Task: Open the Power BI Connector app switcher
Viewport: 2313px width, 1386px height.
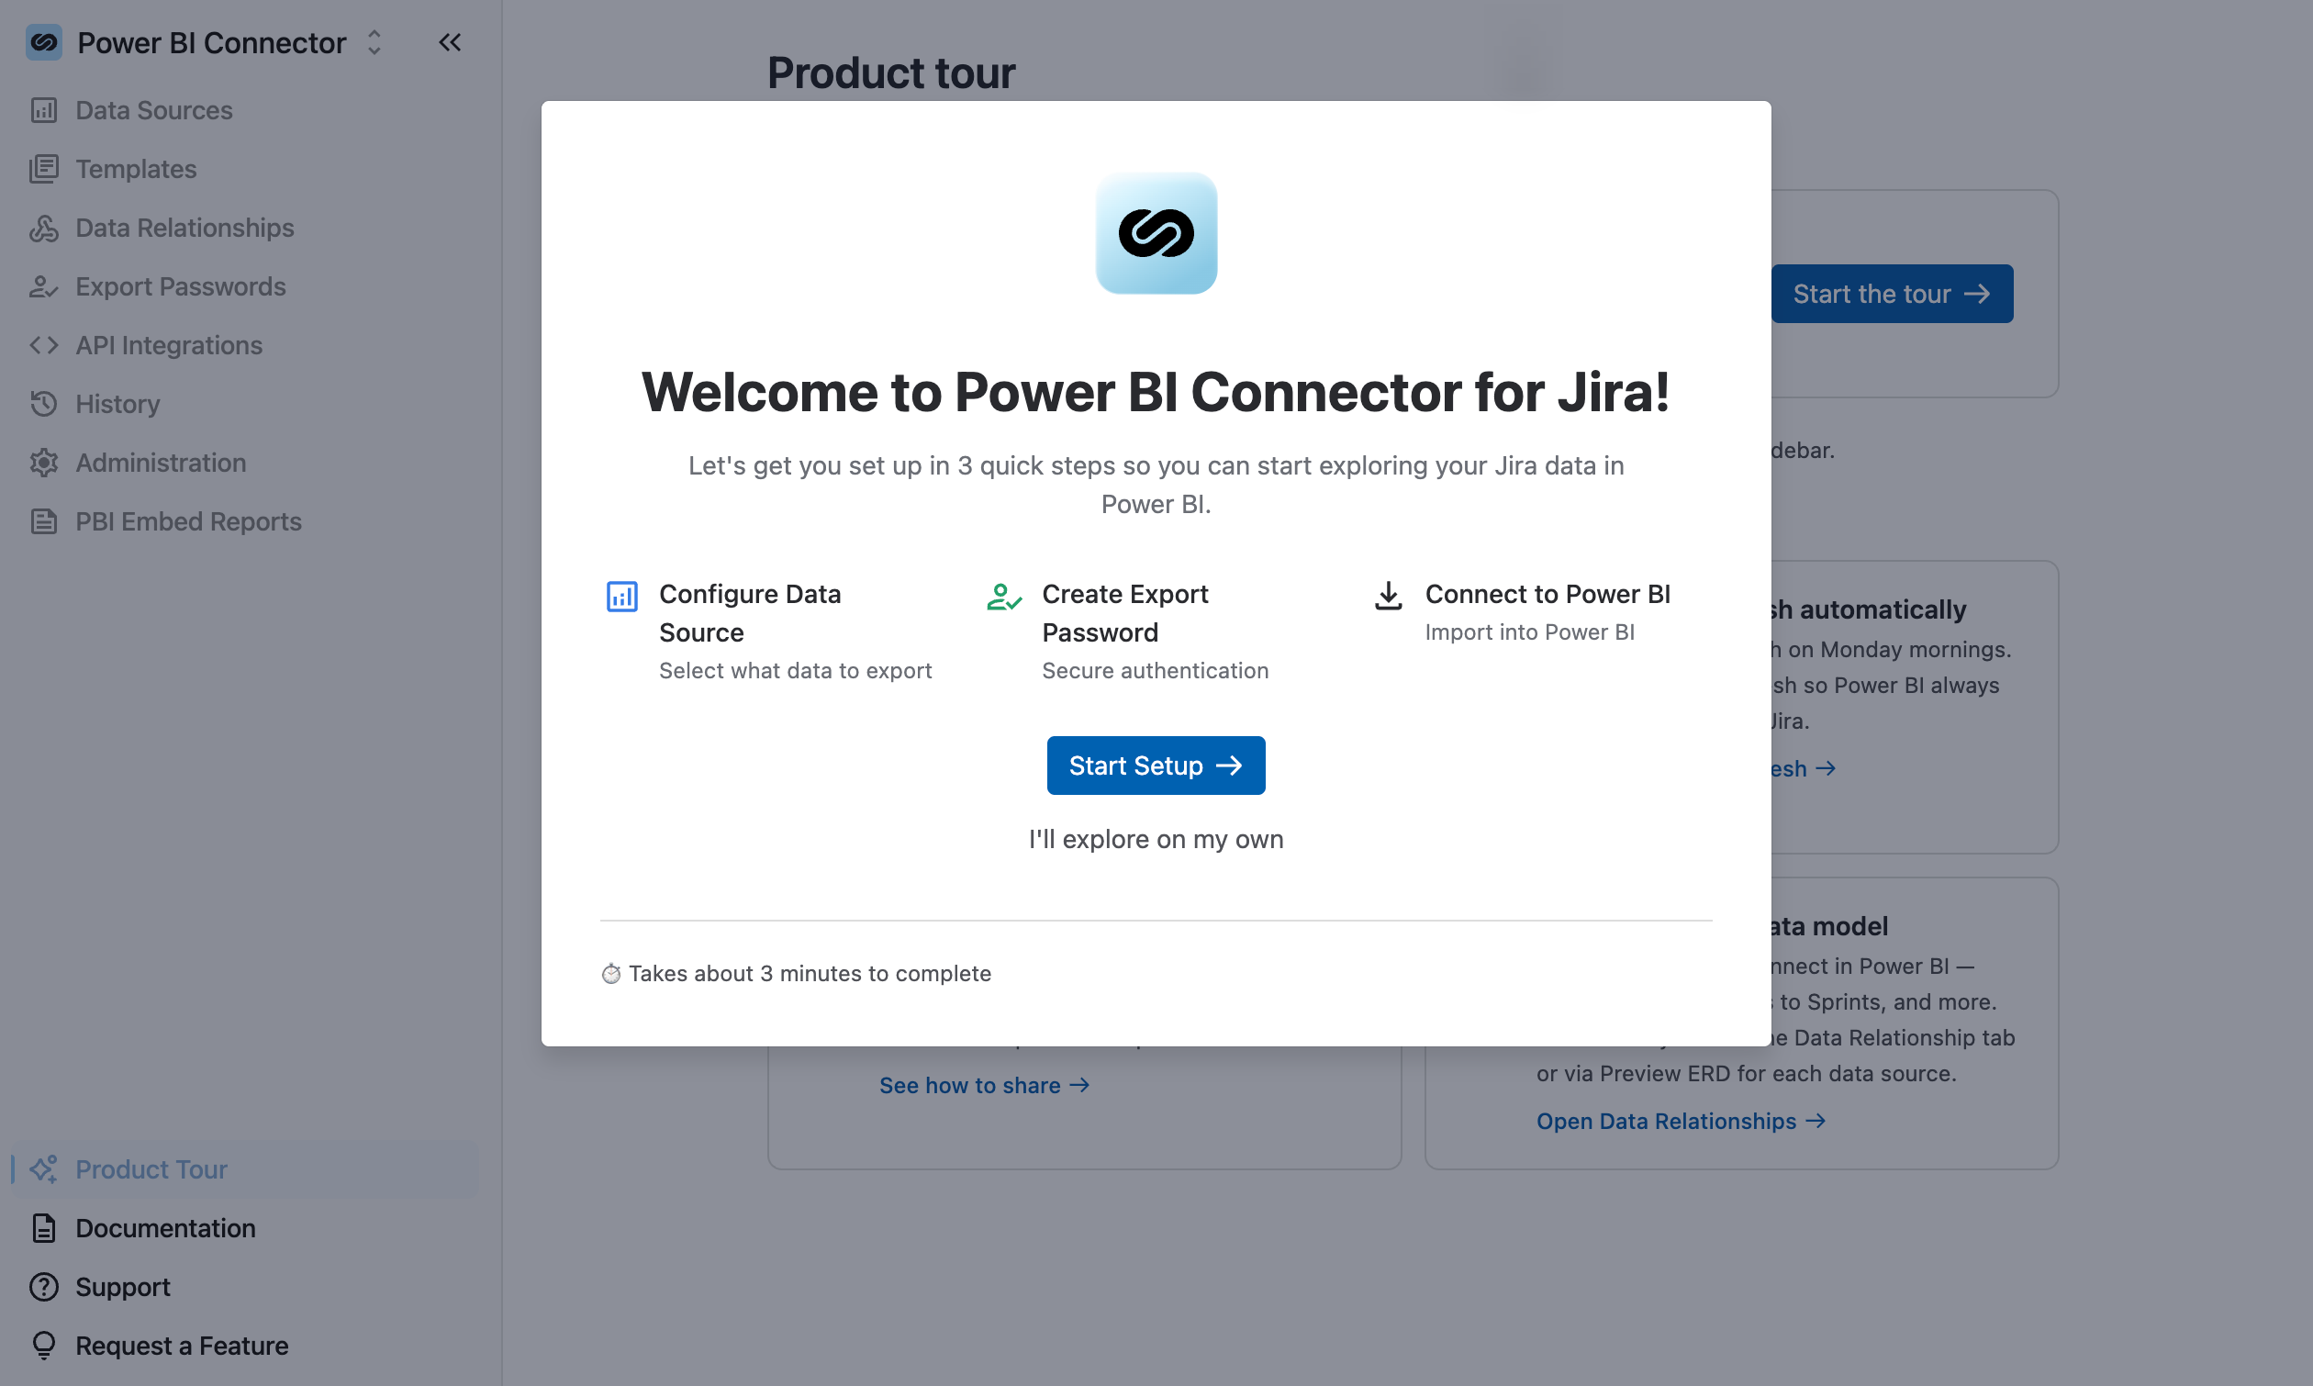Action: [374, 42]
